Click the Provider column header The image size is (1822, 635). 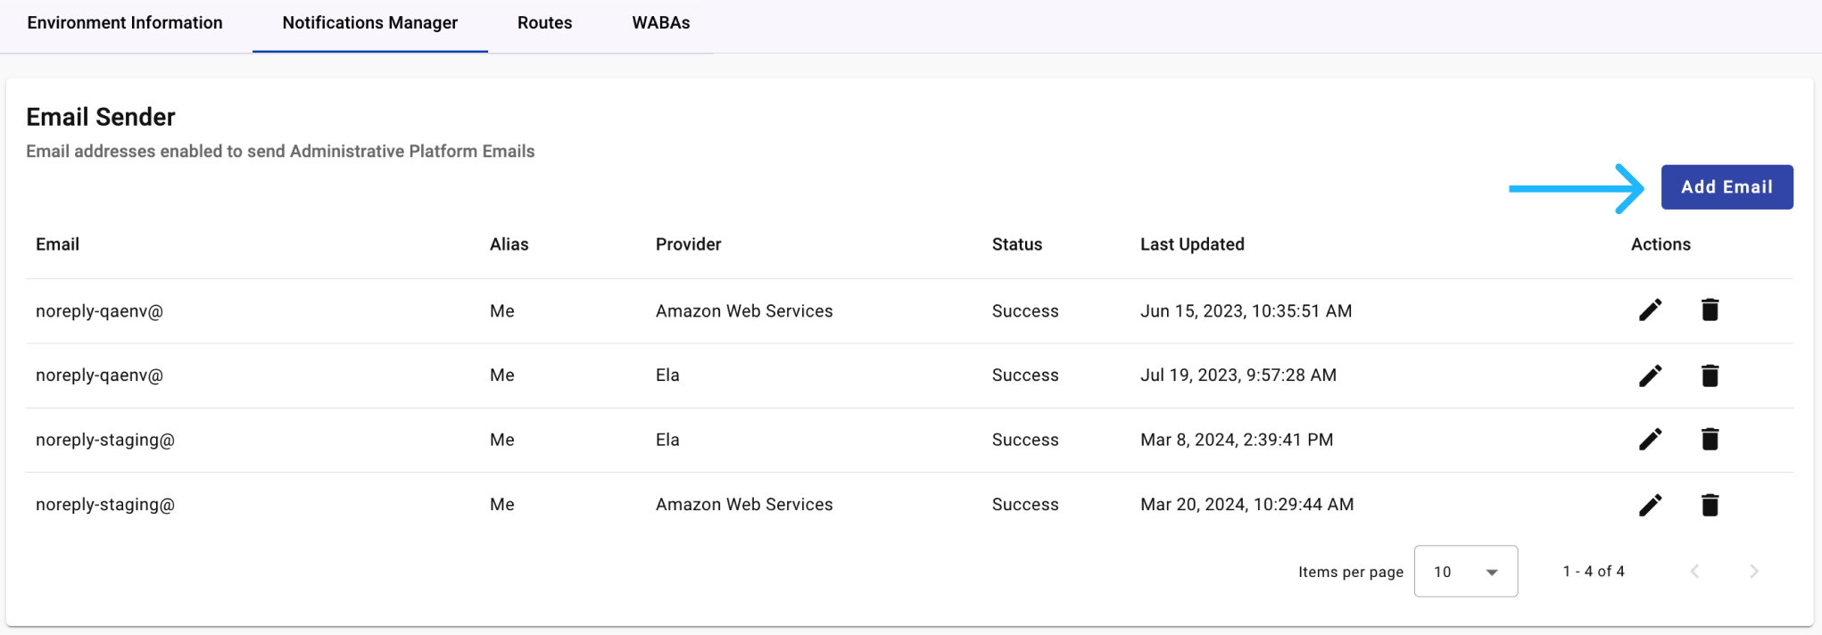click(x=688, y=244)
